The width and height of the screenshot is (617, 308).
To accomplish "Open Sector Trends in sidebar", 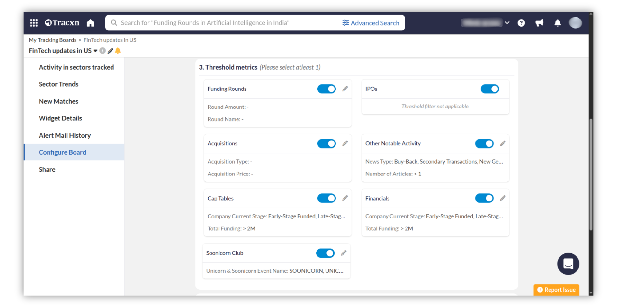I will [58, 84].
